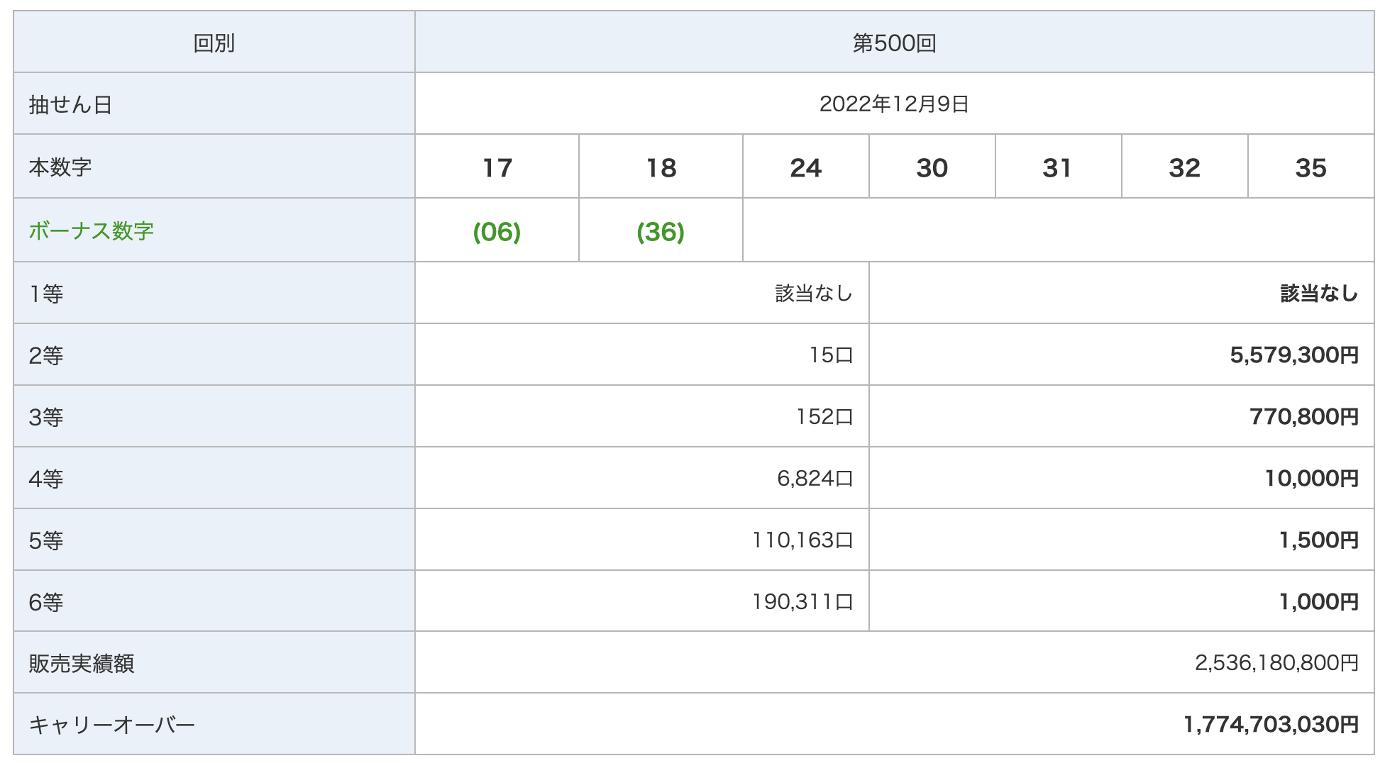Click draw date 2022年12月9日
Screen dimensions: 1385x763
click(x=894, y=104)
